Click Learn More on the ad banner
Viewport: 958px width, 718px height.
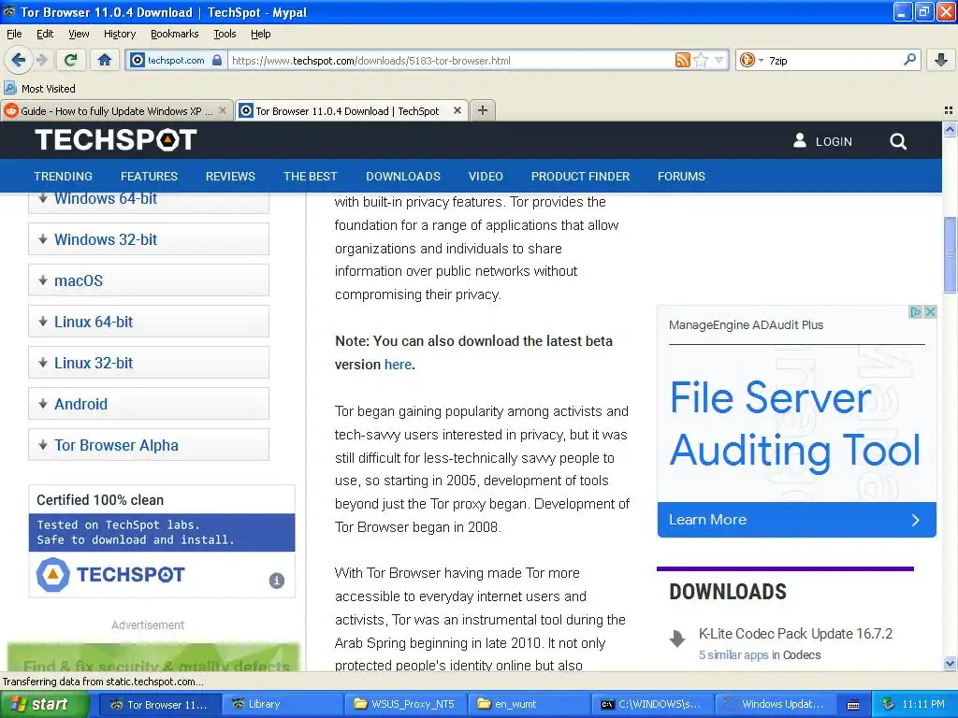(x=797, y=520)
